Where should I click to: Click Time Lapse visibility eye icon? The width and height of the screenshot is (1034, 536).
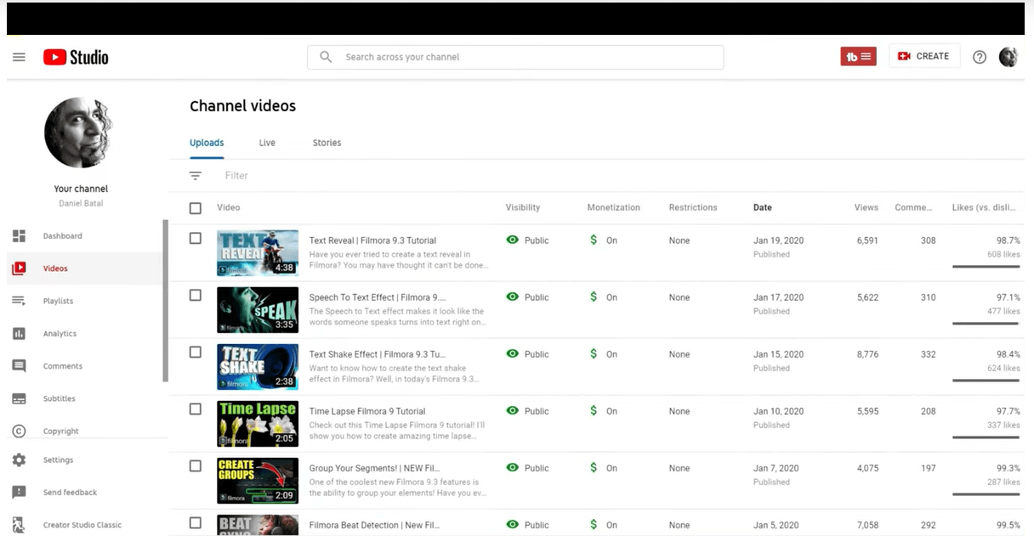point(513,411)
